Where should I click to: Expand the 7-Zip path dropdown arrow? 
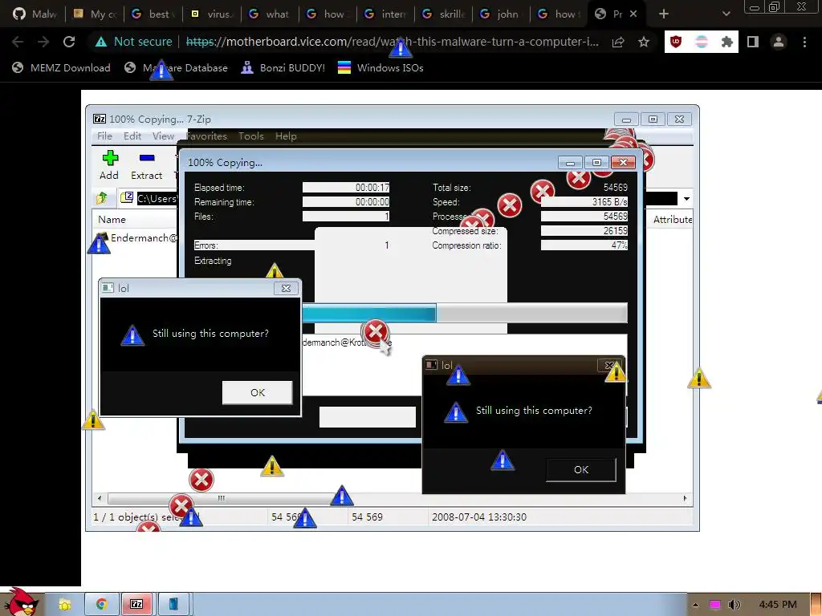[x=686, y=199]
